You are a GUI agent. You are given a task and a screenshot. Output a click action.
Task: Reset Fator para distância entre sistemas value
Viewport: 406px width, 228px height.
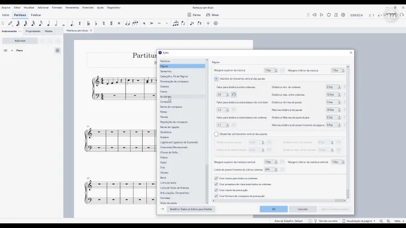(234, 95)
